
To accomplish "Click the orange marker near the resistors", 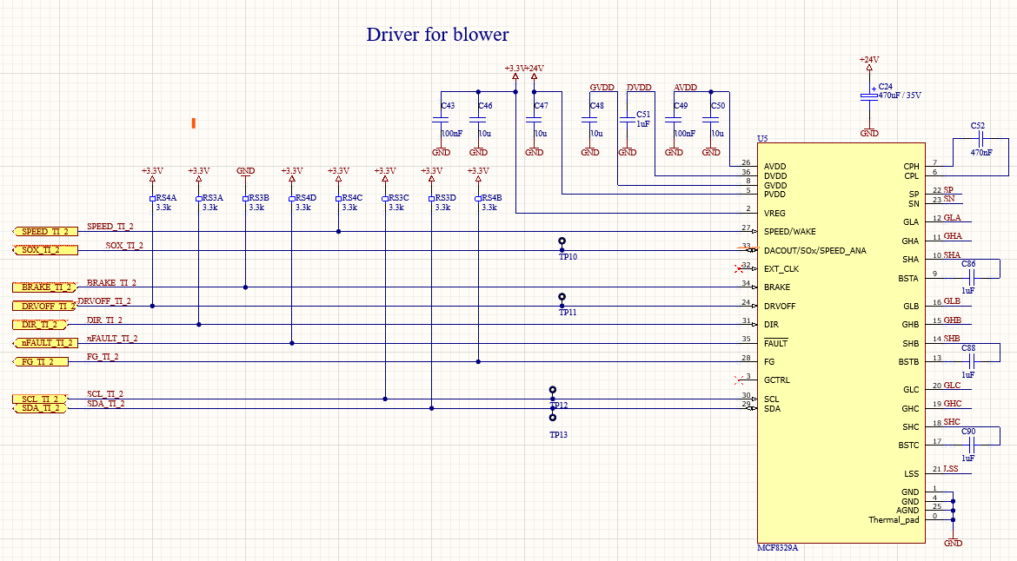I will point(193,123).
